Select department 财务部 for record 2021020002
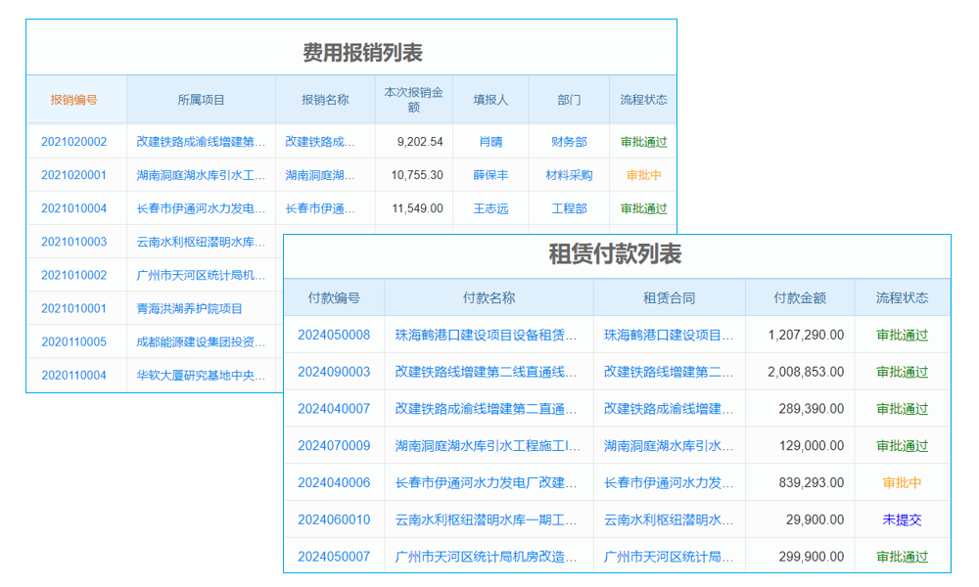This screenshot has width=979, height=587. pyautogui.click(x=568, y=141)
